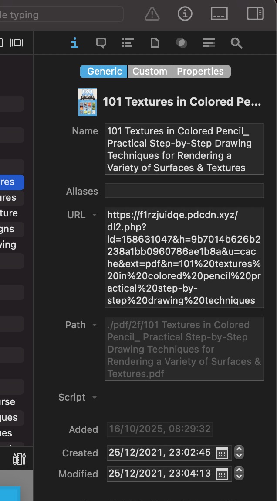Open calendar picker for Modified date

point(222,474)
